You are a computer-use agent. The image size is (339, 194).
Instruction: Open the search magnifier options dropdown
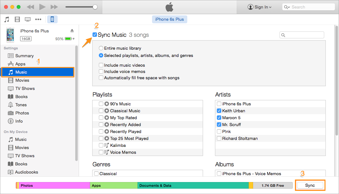click(287, 7)
